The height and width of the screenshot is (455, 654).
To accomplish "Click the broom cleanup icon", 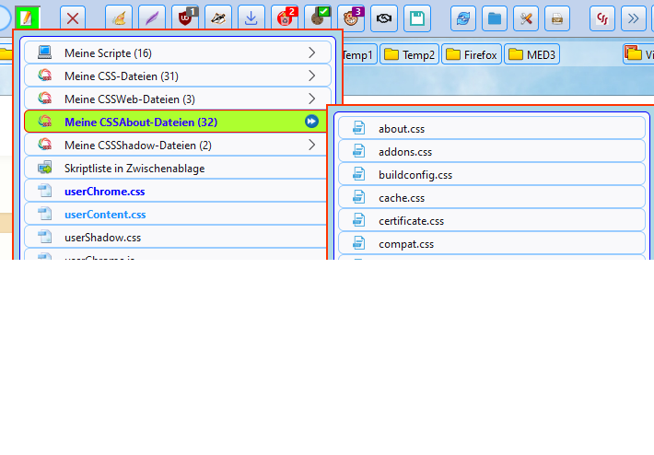I will coord(119,17).
